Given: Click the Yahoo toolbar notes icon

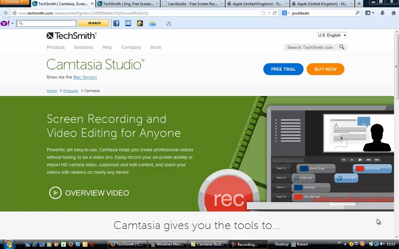Looking at the screenshot, I should pos(140,23).
